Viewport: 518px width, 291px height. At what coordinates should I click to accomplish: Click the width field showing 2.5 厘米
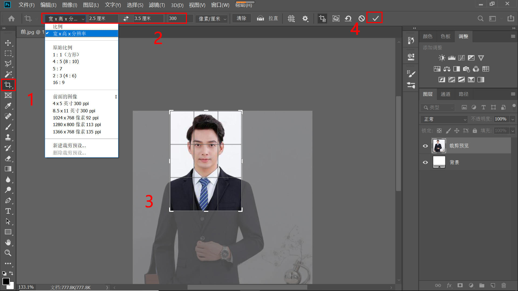[x=103, y=18]
